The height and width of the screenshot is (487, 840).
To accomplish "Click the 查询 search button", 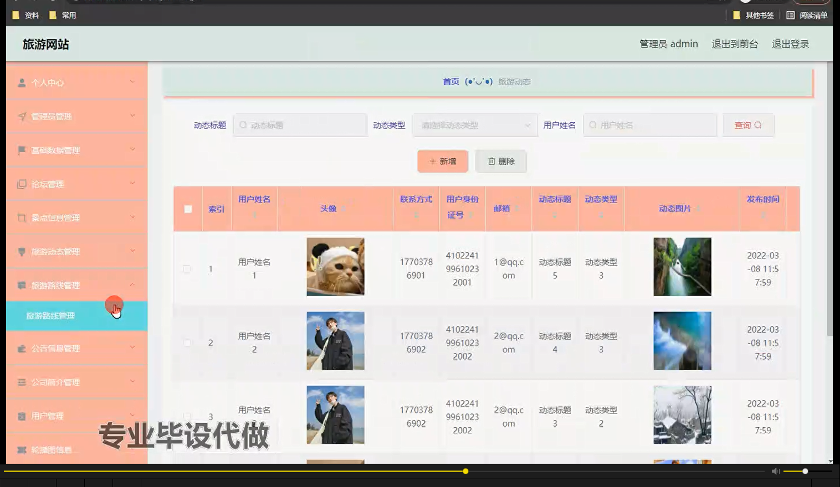I will pyautogui.click(x=747, y=125).
